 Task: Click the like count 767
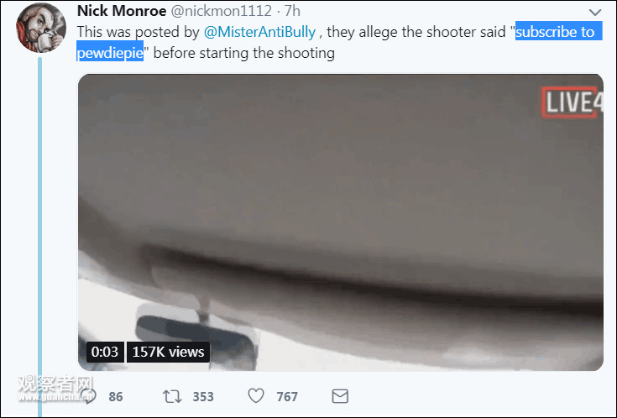tap(287, 397)
